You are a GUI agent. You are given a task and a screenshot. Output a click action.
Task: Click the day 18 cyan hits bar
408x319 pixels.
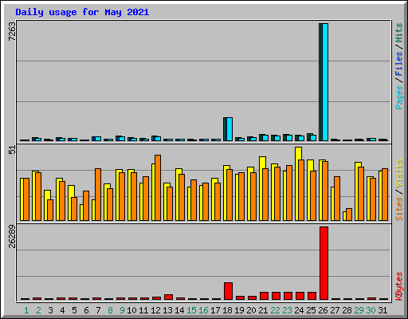point(229,129)
